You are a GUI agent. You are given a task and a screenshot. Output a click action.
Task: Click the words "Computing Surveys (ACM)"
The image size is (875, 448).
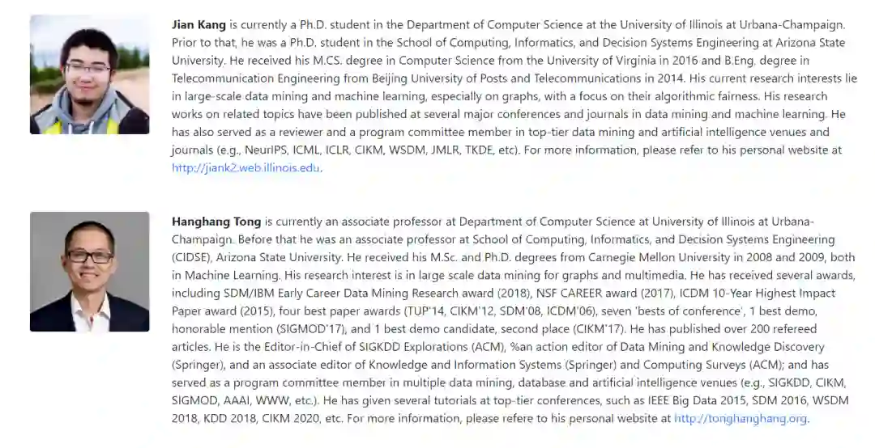click(x=707, y=365)
